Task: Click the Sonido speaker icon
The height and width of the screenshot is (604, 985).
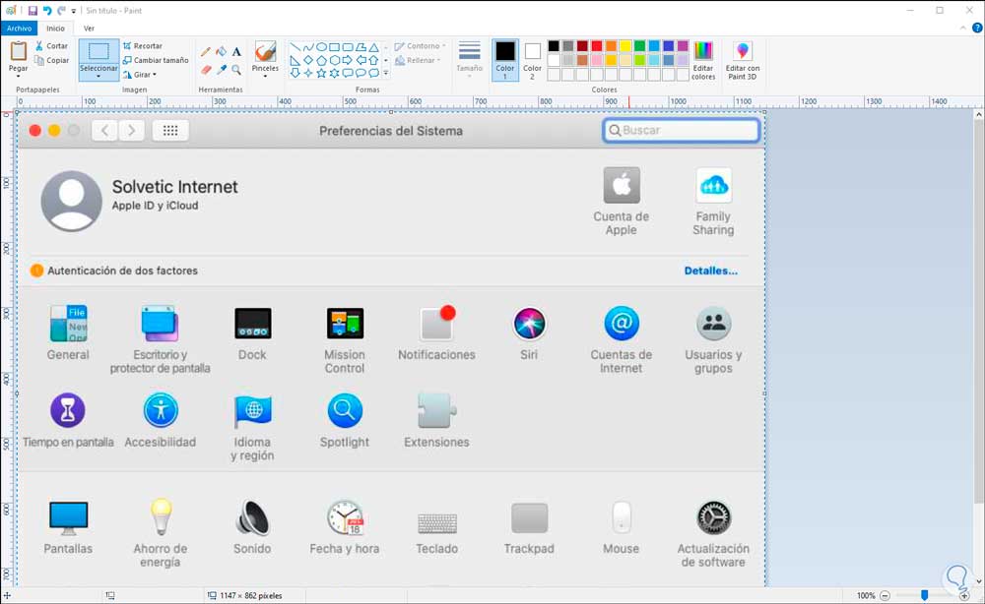Action: [x=252, y=518]
